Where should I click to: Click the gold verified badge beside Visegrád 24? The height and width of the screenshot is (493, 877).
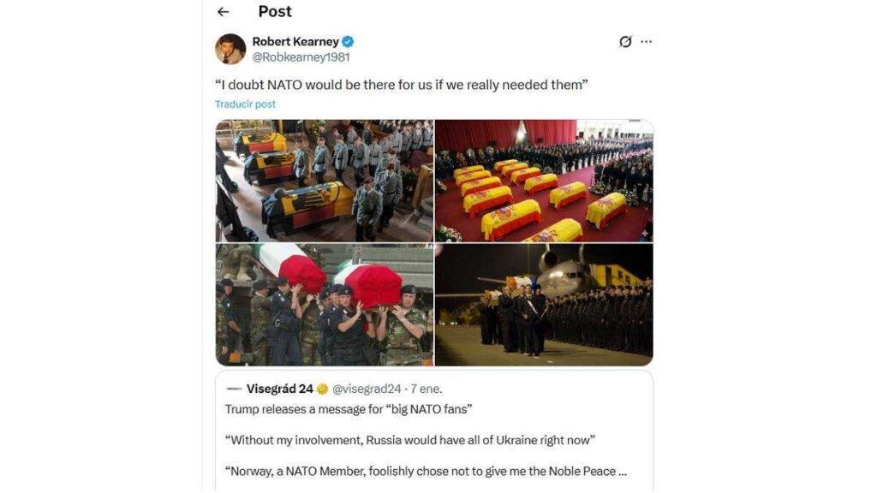(x=322, y=389)
